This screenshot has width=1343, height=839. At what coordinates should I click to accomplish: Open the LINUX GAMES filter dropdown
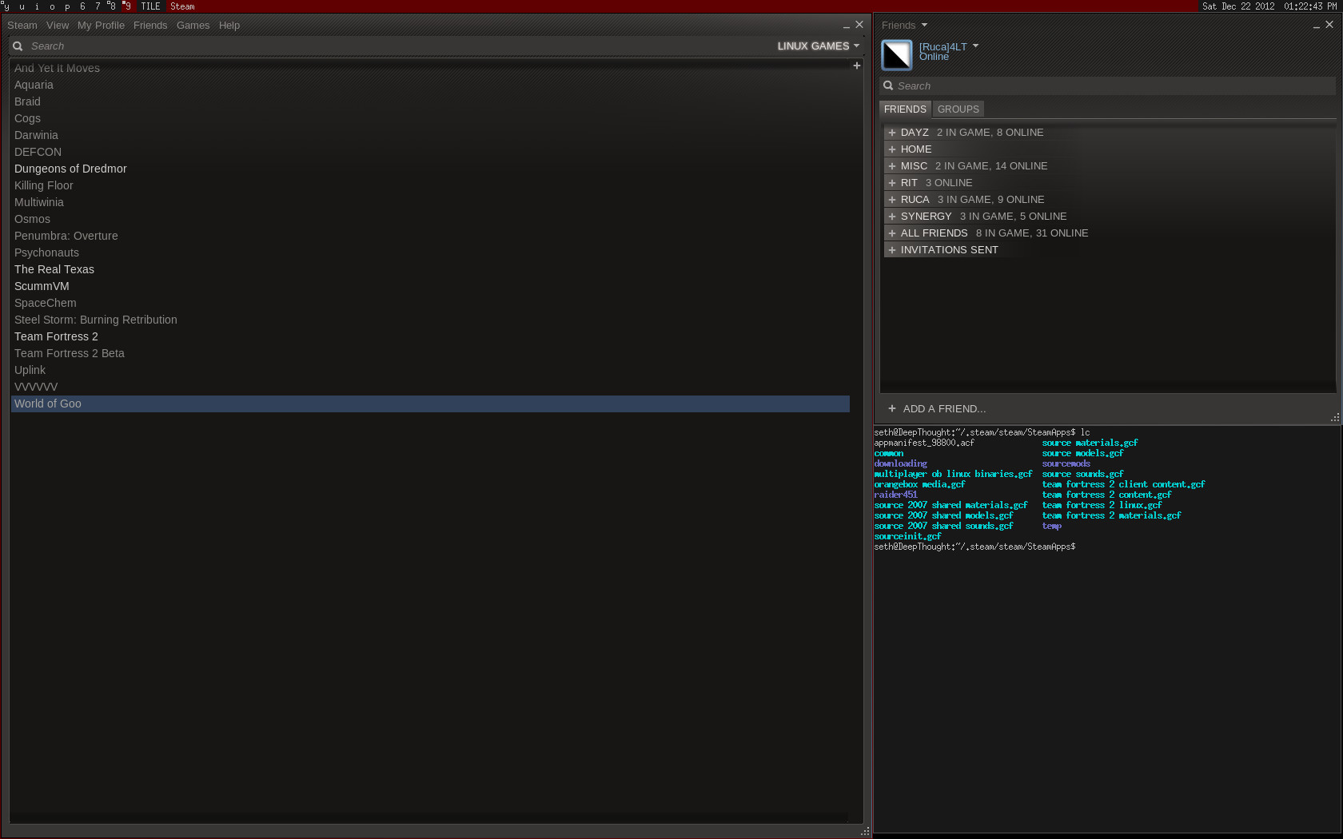(818, 46)
